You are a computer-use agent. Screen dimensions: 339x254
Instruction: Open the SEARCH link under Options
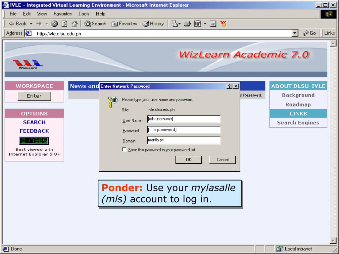(34, 122)
